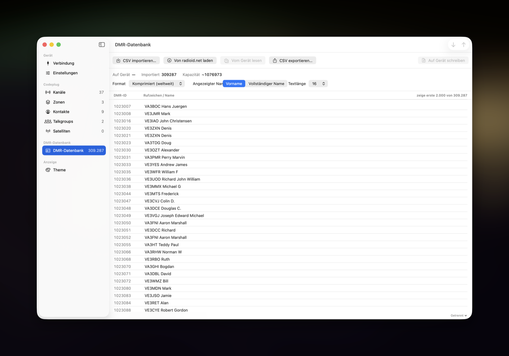Select row VE3JMR Mark

coord(290,114)
